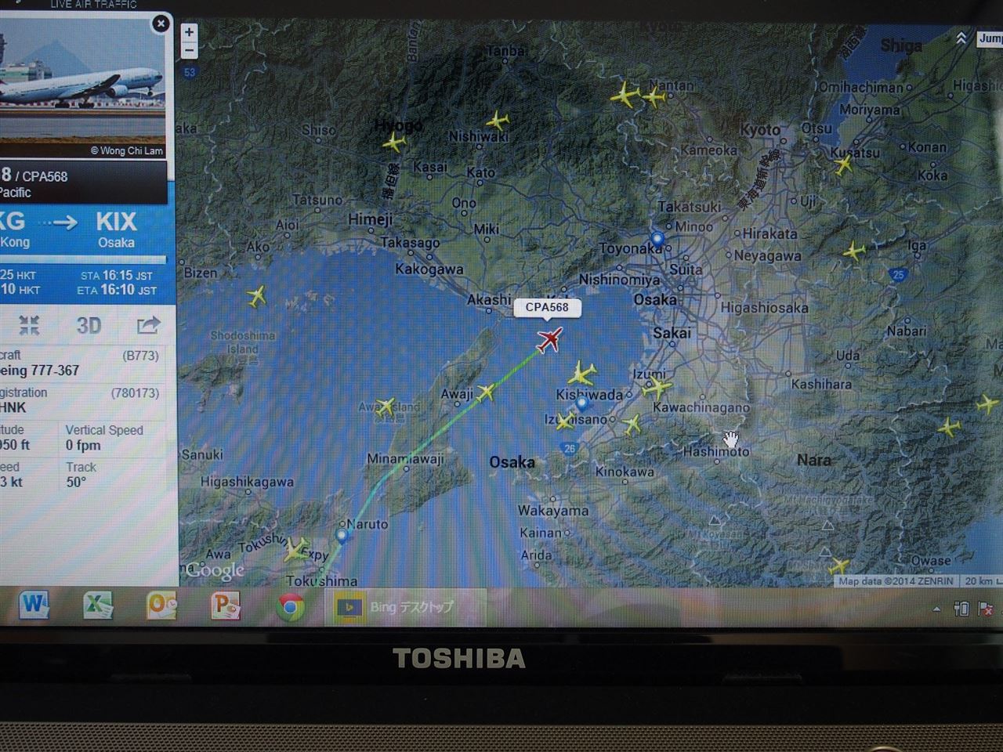Click the Jump to area button

pos(989,38)
